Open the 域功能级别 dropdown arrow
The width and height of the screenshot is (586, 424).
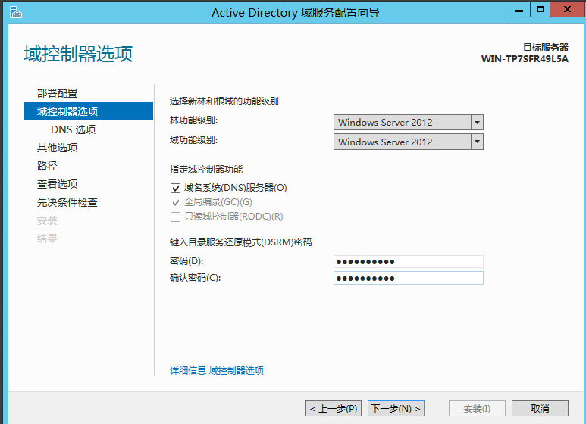pos(477,142)
